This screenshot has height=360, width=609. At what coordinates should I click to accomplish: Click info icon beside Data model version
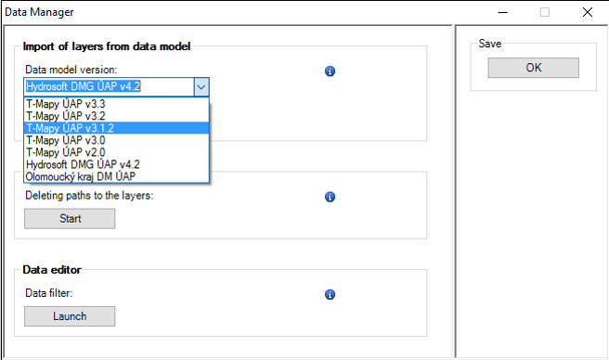[330, 71]
